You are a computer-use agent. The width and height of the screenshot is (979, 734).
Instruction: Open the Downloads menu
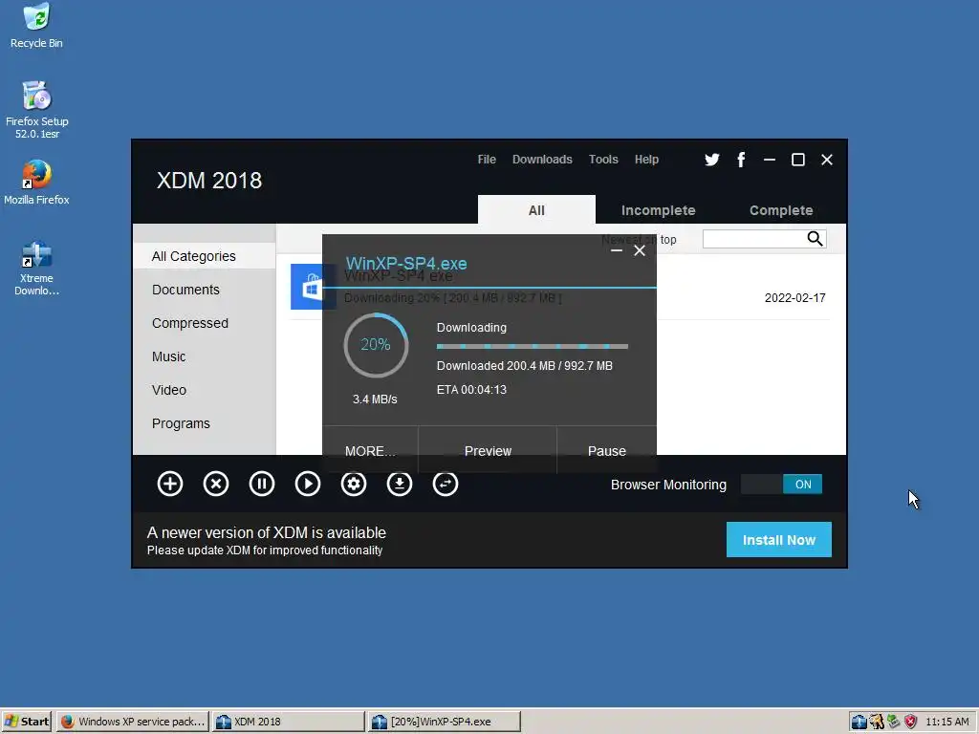(x=542, y=160)
